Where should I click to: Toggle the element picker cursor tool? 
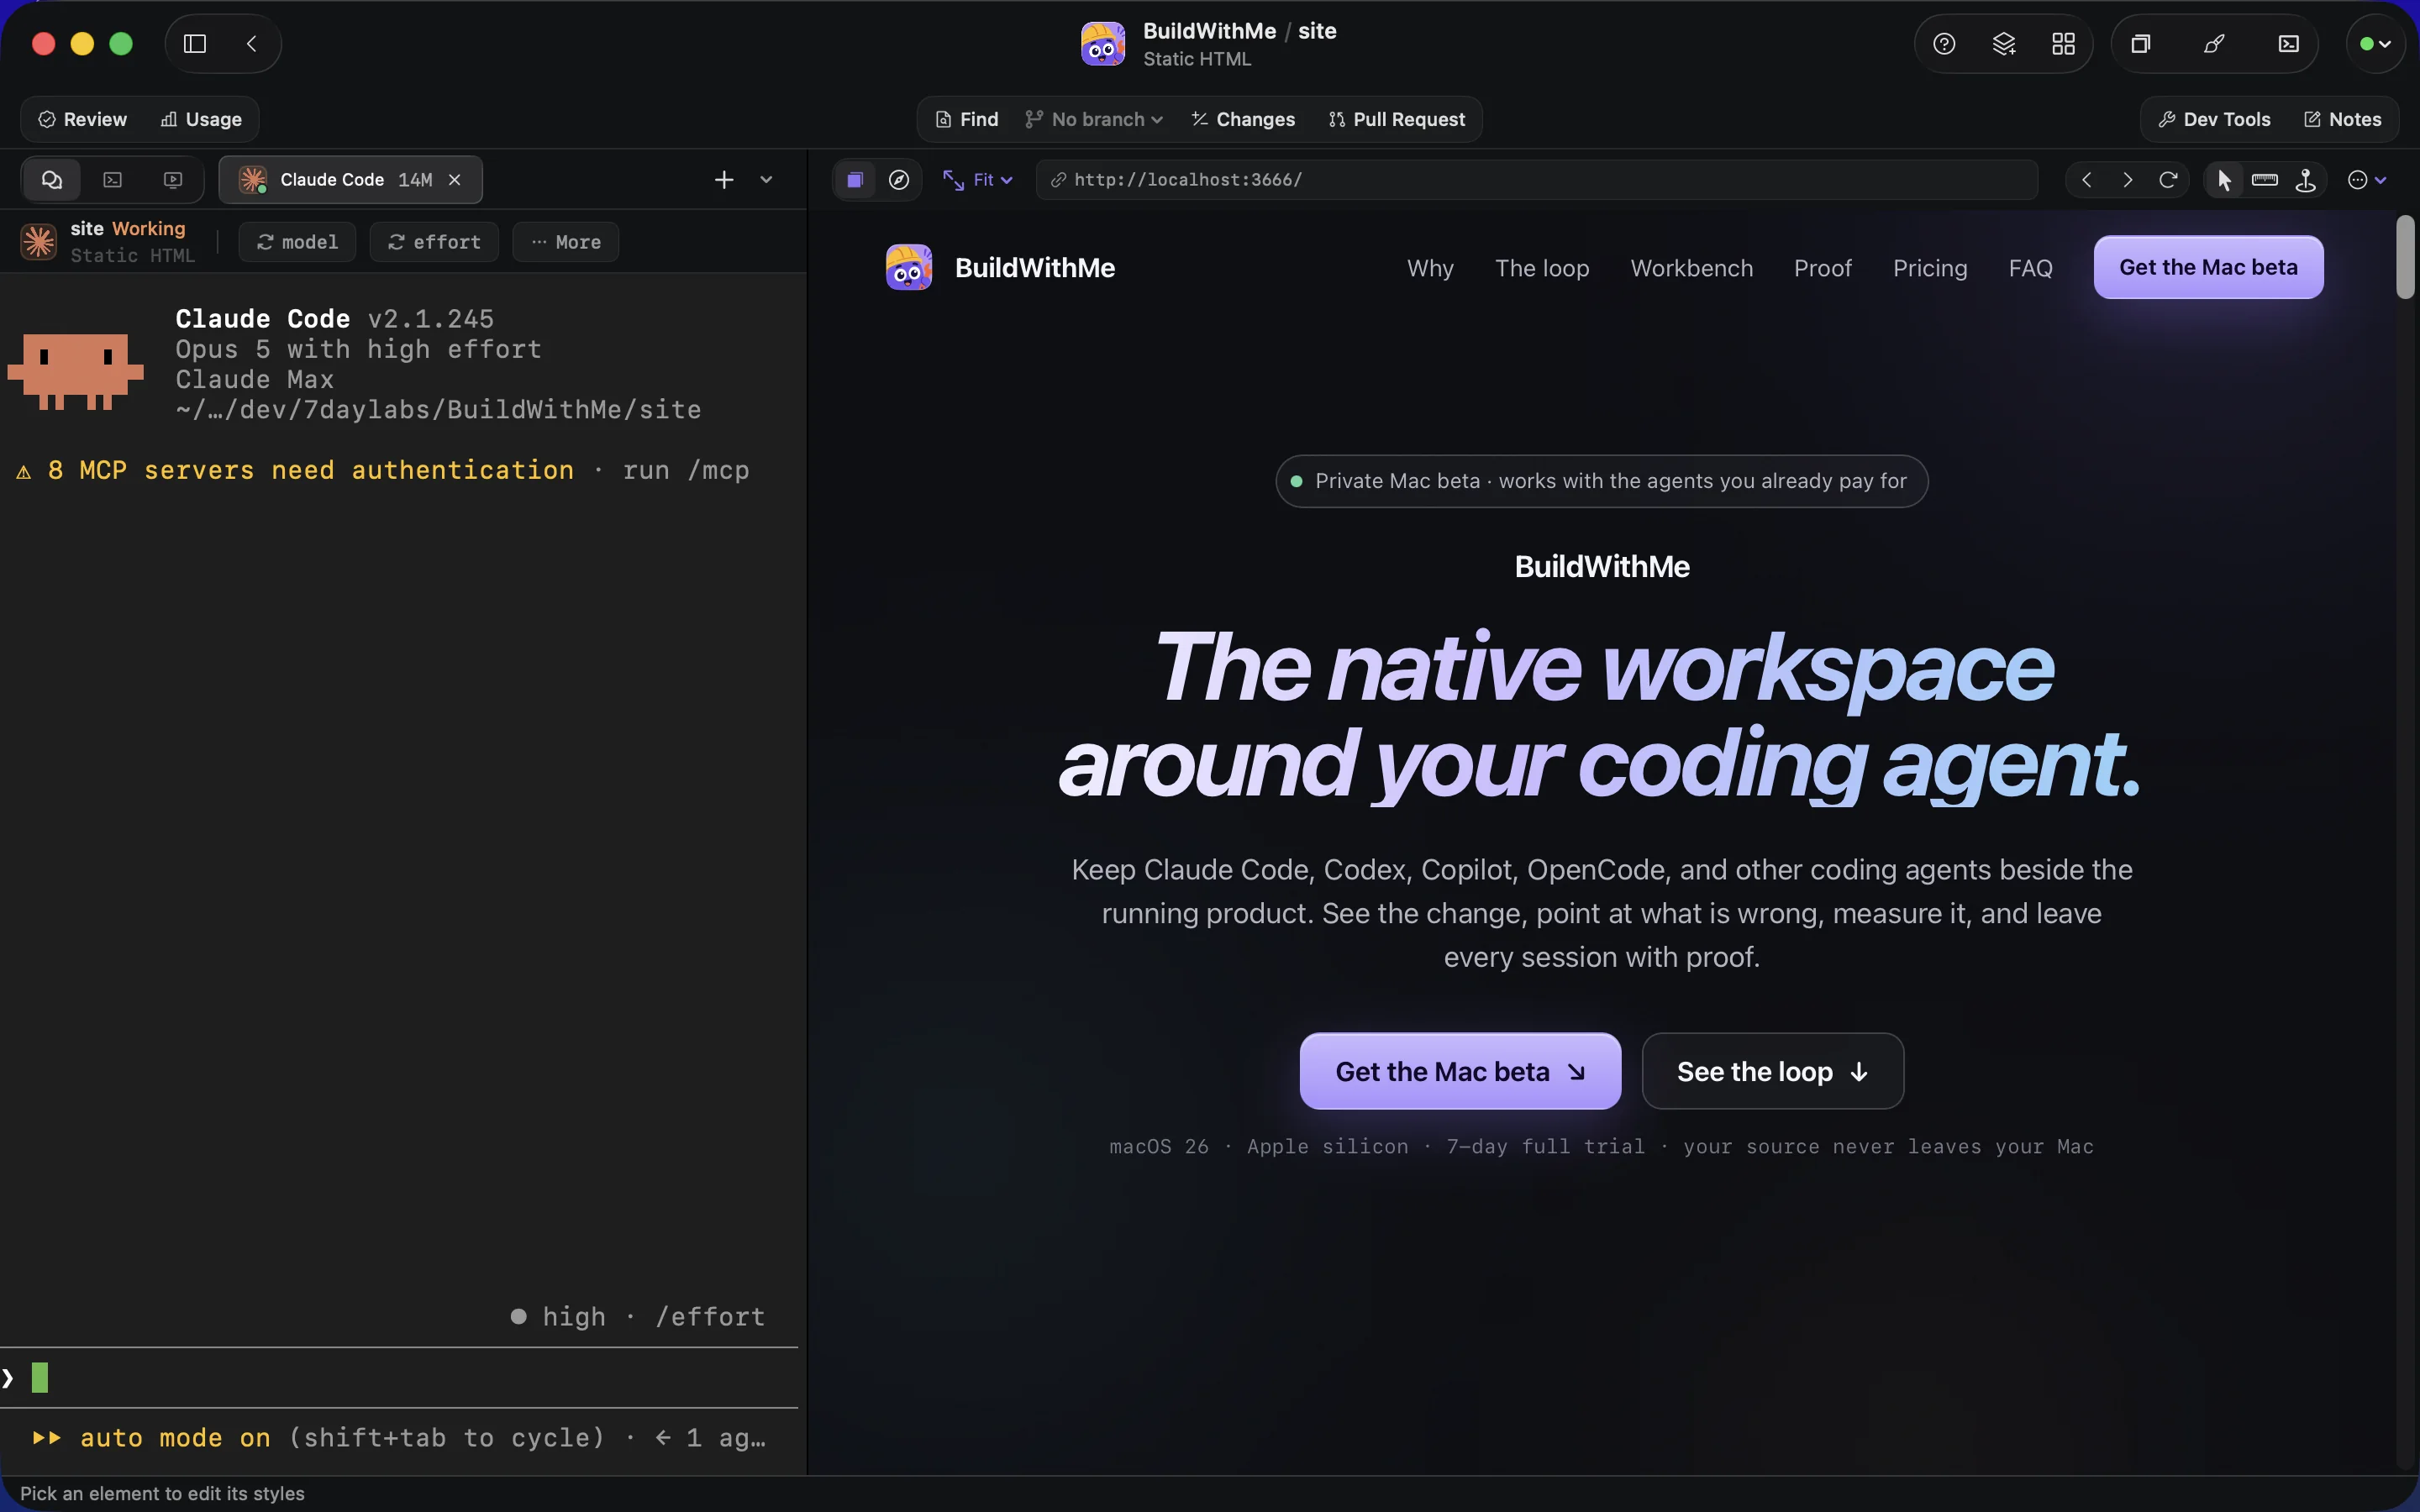(2224, 180)
